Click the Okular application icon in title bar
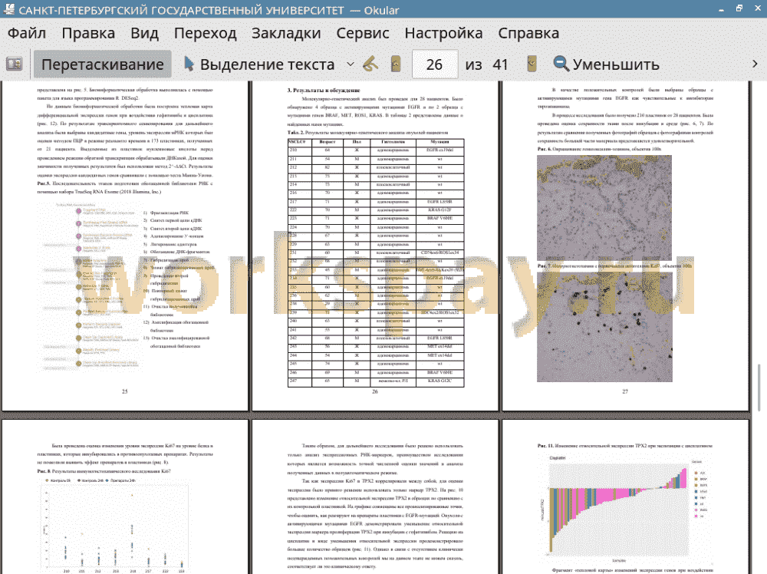 coord(8,9)
